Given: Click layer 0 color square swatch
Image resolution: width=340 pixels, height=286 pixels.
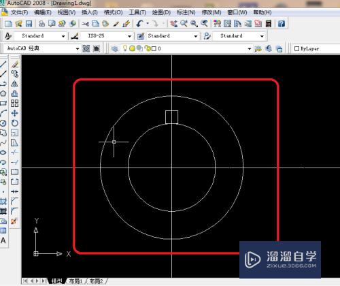Looking at the screenshot, I should pos(154,48).
